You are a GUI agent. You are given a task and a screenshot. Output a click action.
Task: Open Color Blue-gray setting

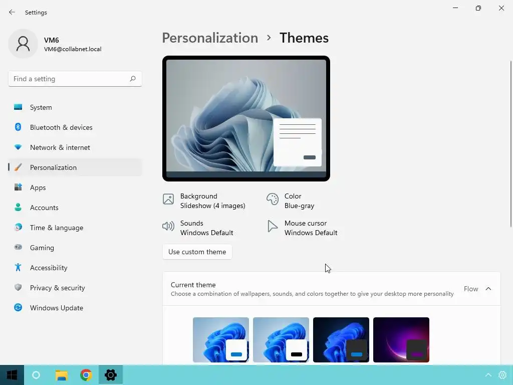point(291,201)
